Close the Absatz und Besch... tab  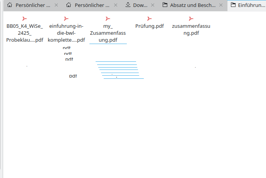(221, 5)
